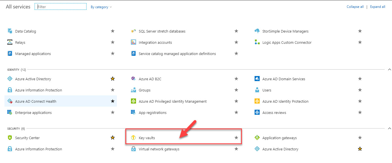The height and width of the screenshot is (163, 392).
Task: Toggle the star for Azure AD B2C
Action: coord(236,79)
